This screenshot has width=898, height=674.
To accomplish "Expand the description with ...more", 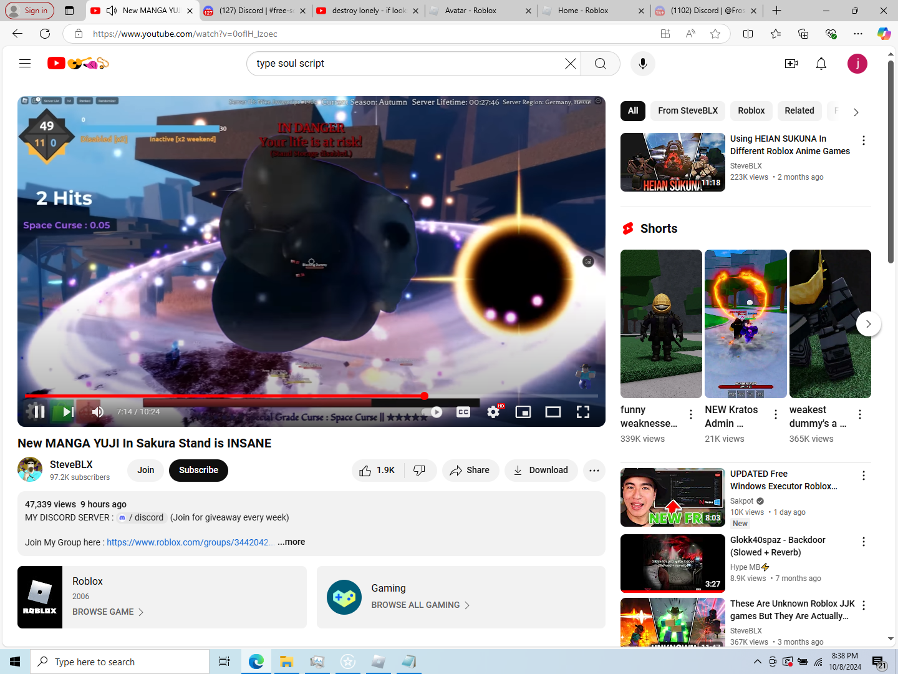I will click(291, 542).
